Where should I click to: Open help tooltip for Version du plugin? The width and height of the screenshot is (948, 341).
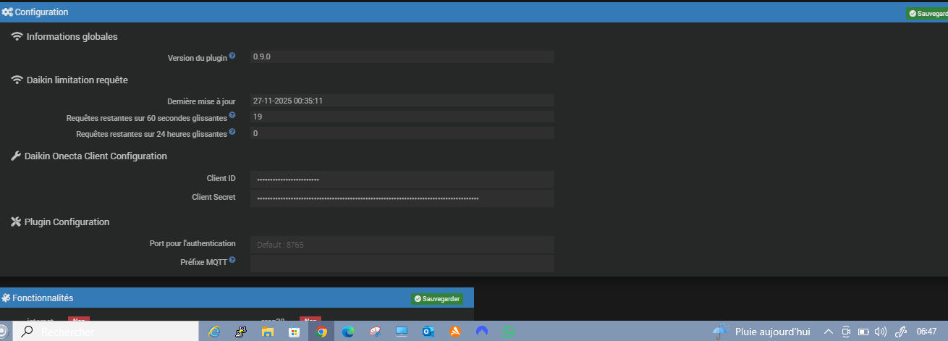[x=232, y=56]
